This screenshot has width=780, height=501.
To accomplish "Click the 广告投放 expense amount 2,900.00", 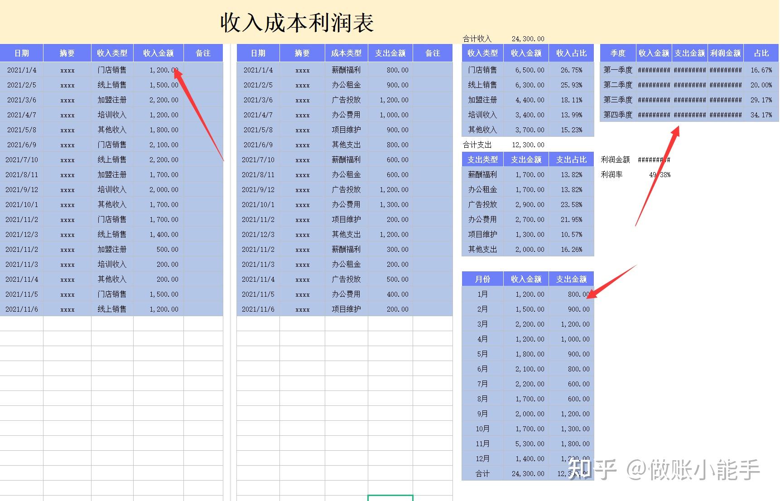I will 526,204.
